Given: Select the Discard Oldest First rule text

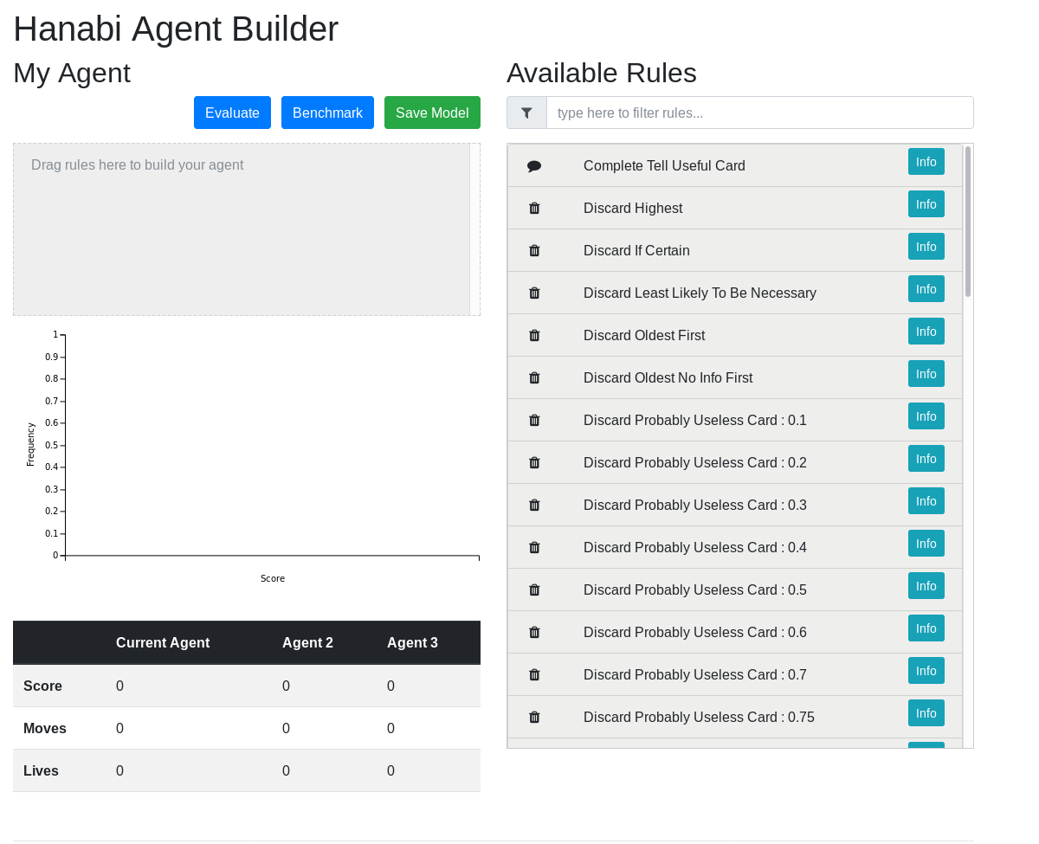Looking at the screenshot, I should click(x=644, y=335).
